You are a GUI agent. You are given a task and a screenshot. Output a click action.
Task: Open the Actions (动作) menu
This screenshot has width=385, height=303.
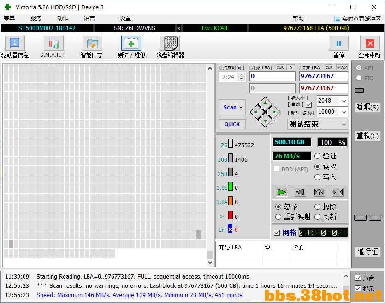point(63,18)
